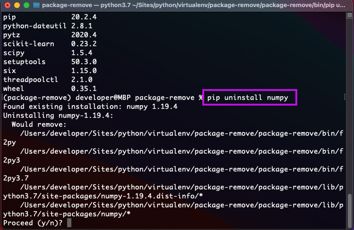The width and height of the screenshot is (354, 230).
Task: Click the '2py3.7' wrapped line
Action: 16,178
